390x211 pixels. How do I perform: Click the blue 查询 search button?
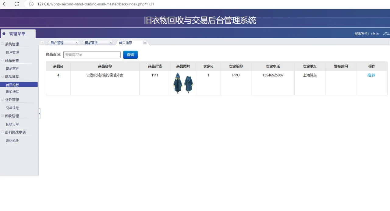pyautogui.click(x=130, y=55)
